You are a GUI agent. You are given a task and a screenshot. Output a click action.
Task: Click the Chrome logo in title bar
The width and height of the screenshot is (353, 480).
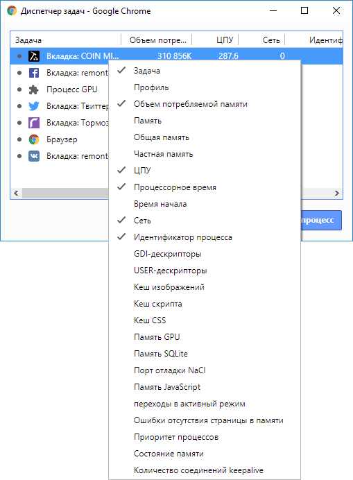(12, 10)
